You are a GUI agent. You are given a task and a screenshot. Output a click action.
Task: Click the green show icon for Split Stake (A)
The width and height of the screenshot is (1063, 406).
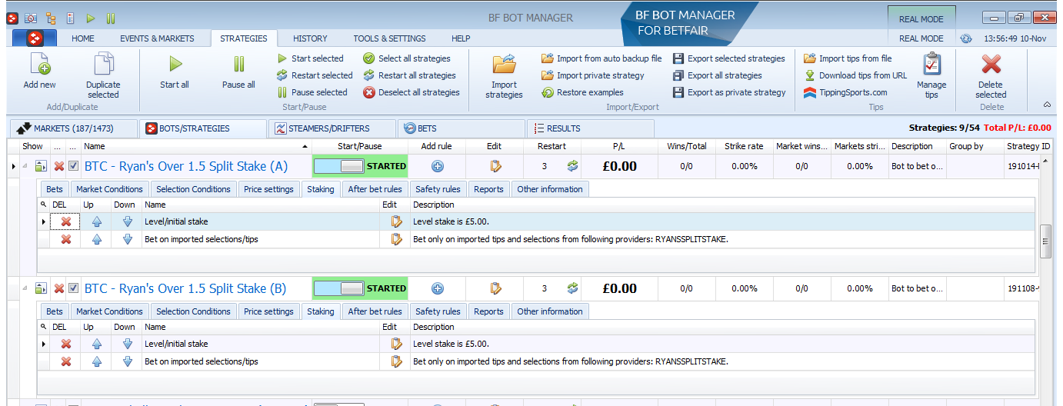tap(42, 166)
